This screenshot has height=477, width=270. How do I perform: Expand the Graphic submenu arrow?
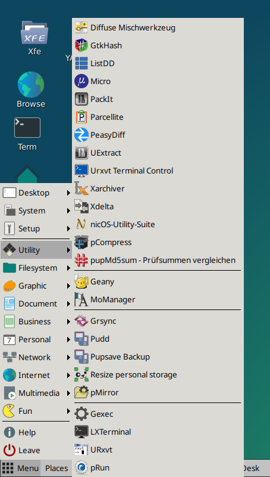[68, 286]
